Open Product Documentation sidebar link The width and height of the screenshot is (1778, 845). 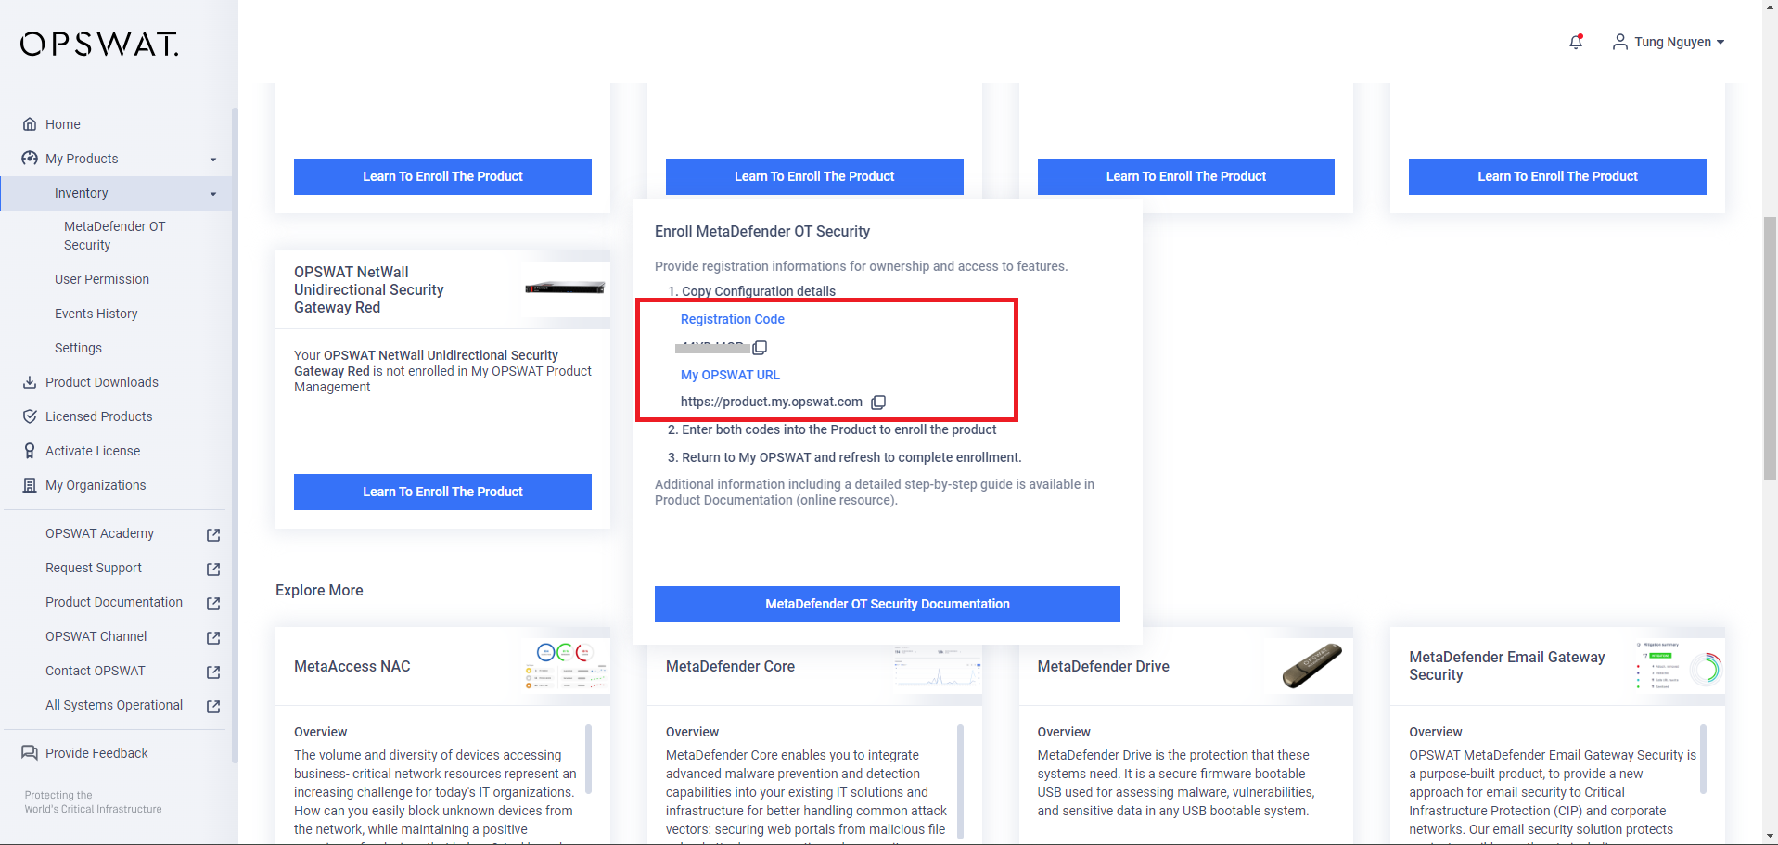pyautogui.click(x=114, y=602)
